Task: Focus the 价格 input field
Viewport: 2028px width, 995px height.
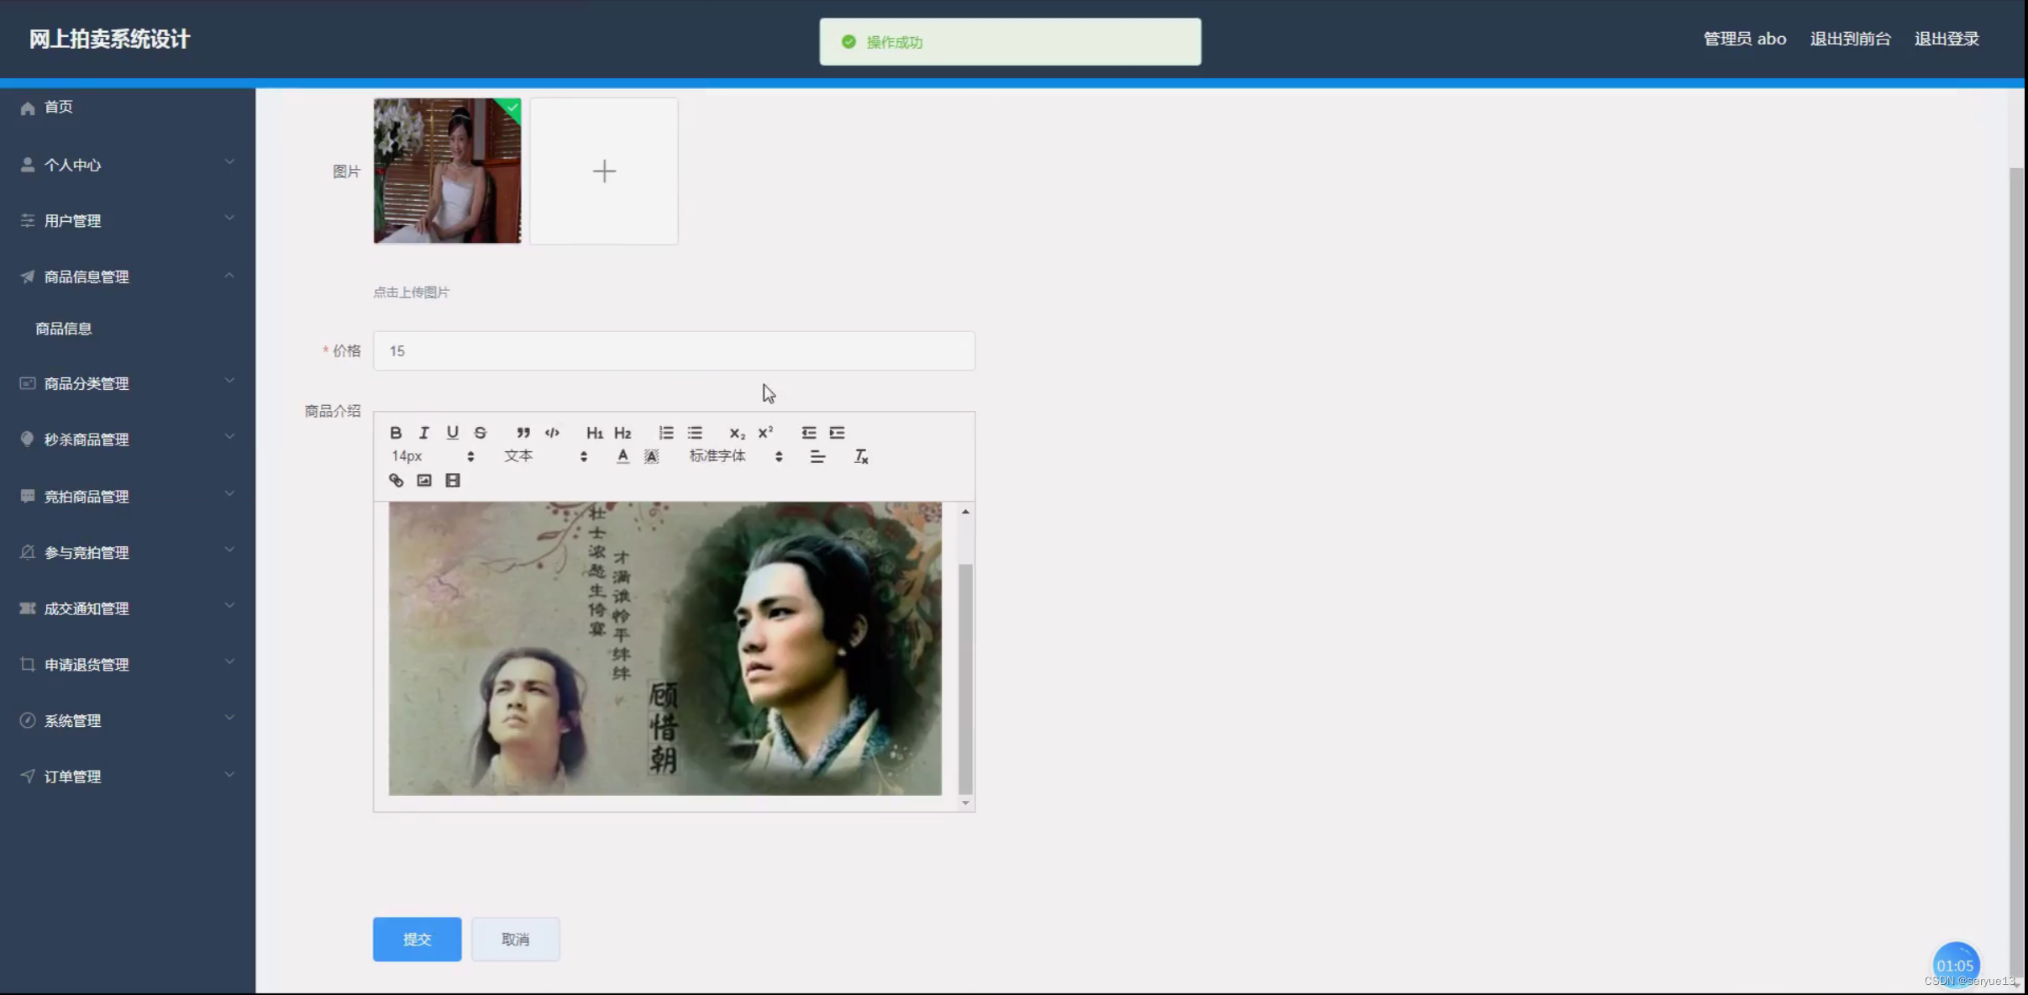Action: pyautogui.click(x=674, y=350)
